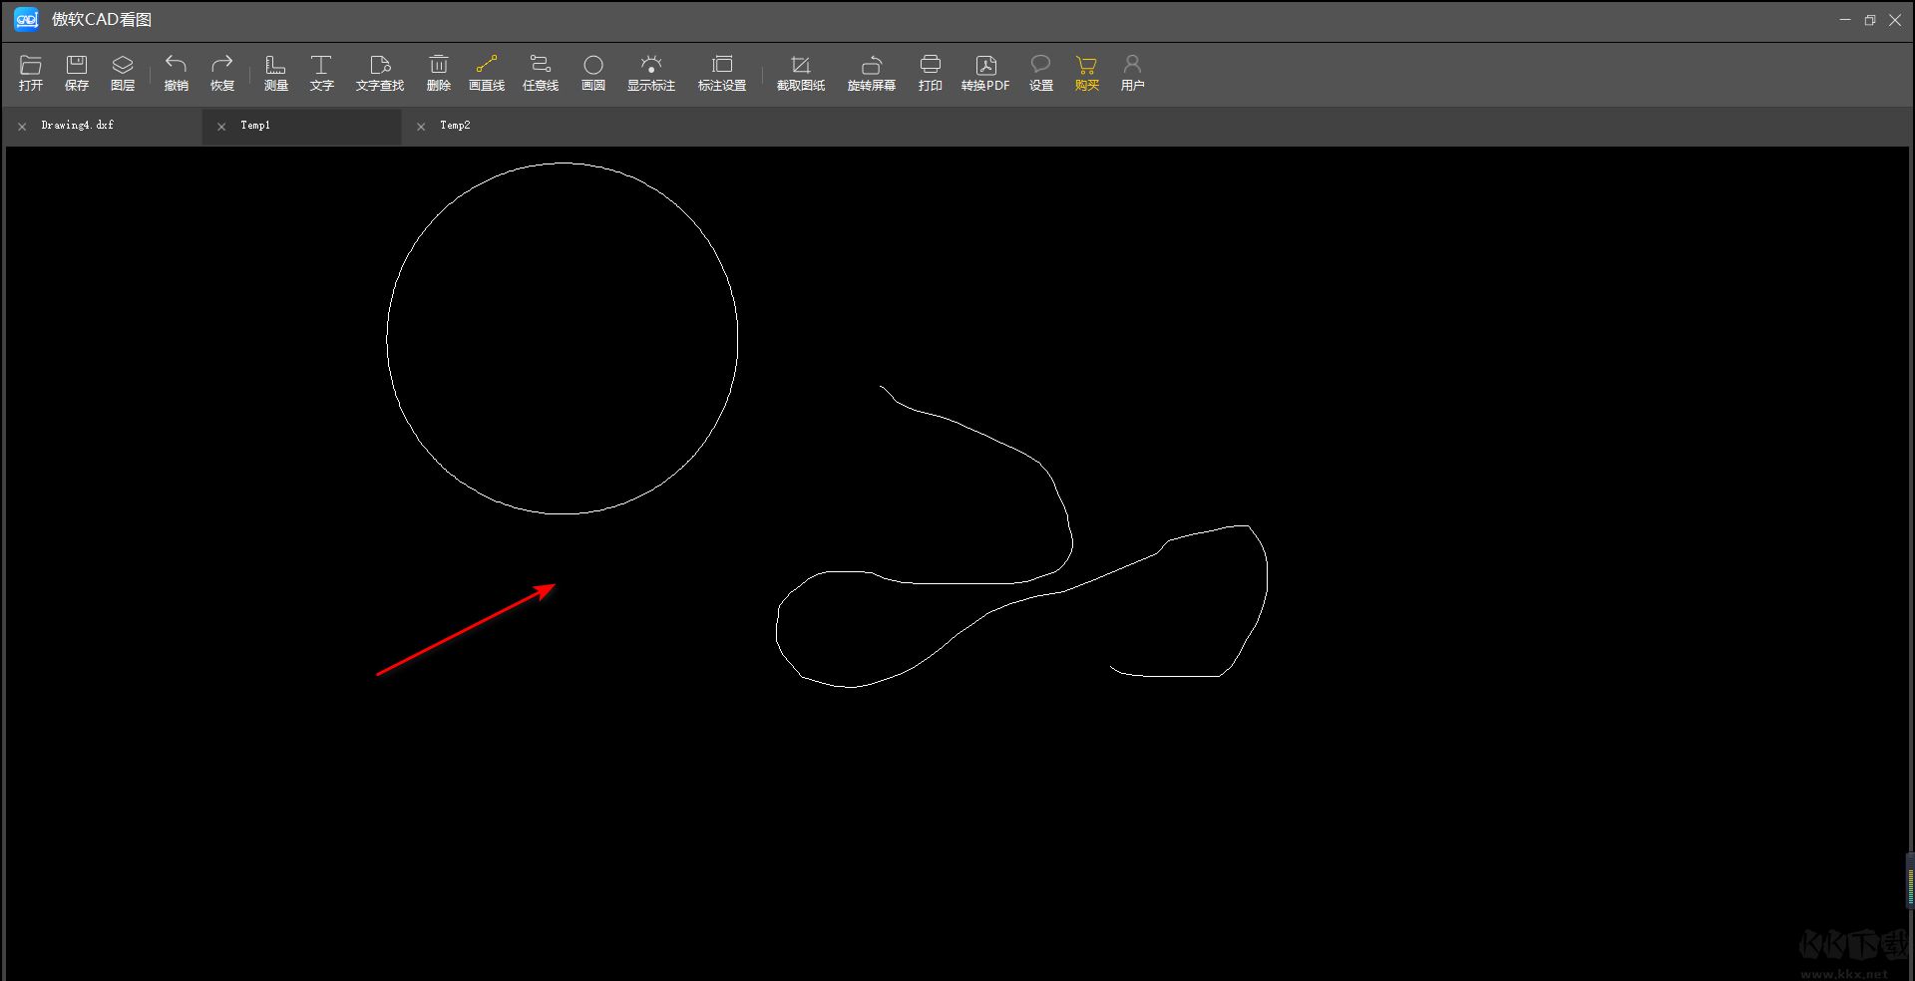Image resolution: width=1915 pixels, height=981 pixels.
Task: Redo using the 恢复 icon
Action: click(221, 73)
